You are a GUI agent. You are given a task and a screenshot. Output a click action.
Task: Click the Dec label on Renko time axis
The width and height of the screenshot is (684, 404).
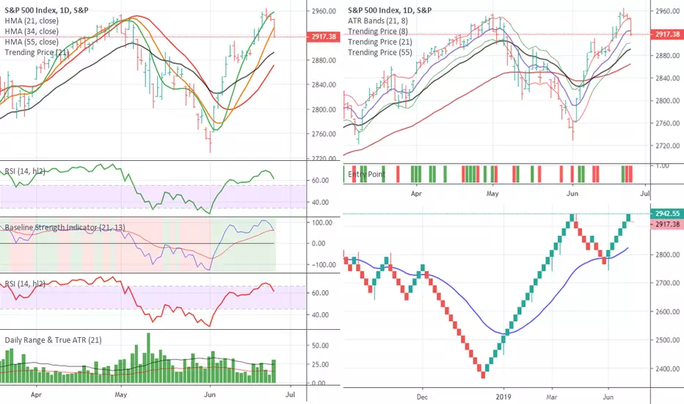click(422, 397)
